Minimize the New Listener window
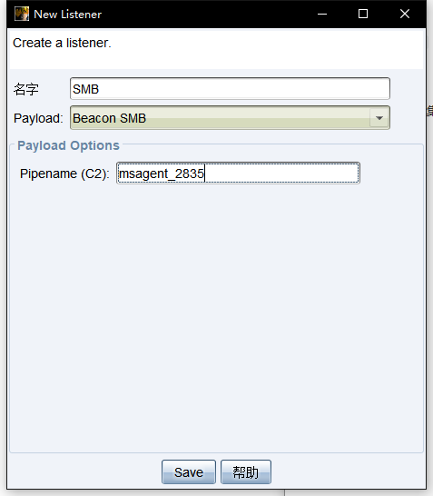This screenshot has width=433, height=496. pyautogui.click(x=322, y=14)
